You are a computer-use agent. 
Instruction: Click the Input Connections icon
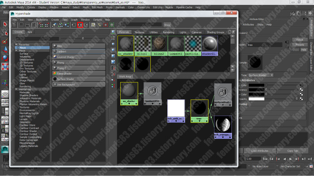[x=74, y=25]
